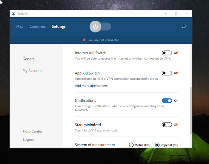Click the 'System of measurement' label
Screen dimensions: 209x164
[x=95, y=145]
